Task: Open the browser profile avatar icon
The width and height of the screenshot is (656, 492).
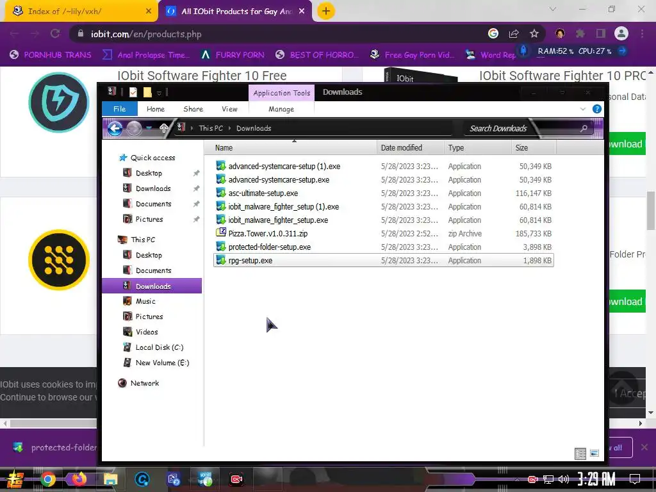Action: 621,34
